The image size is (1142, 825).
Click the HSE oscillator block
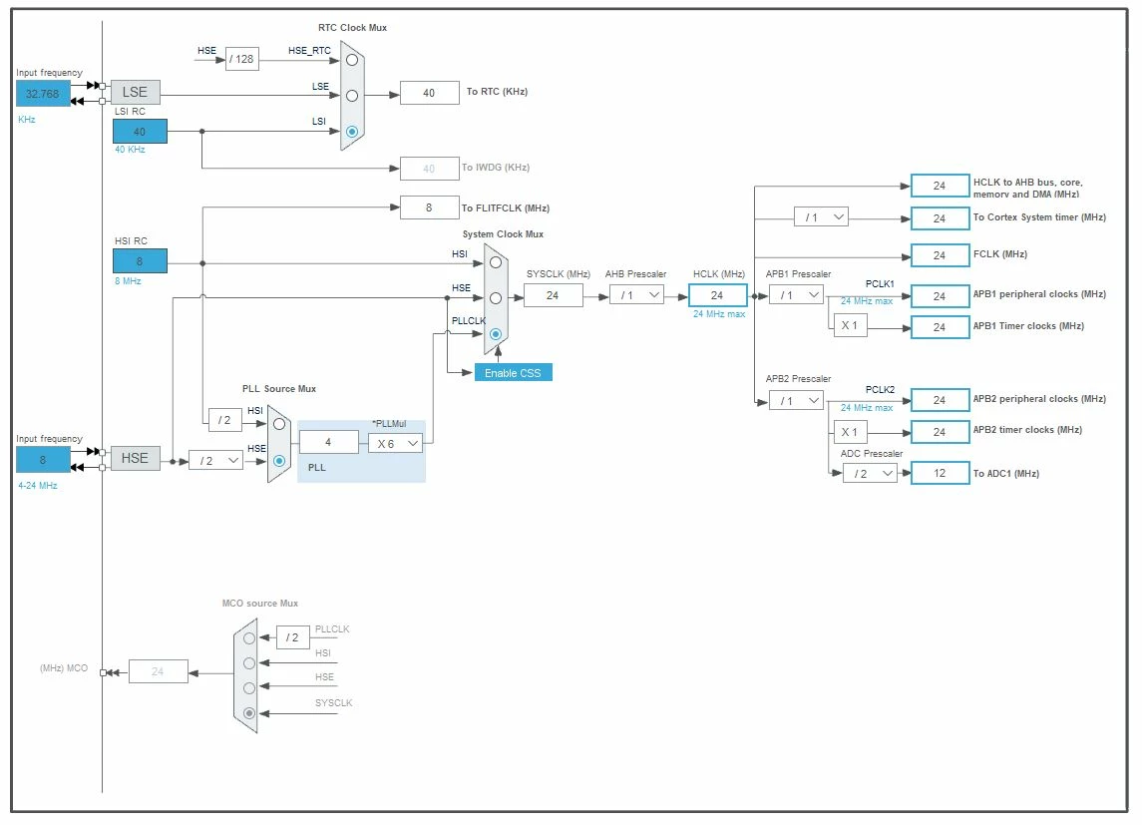click(135, 458)
